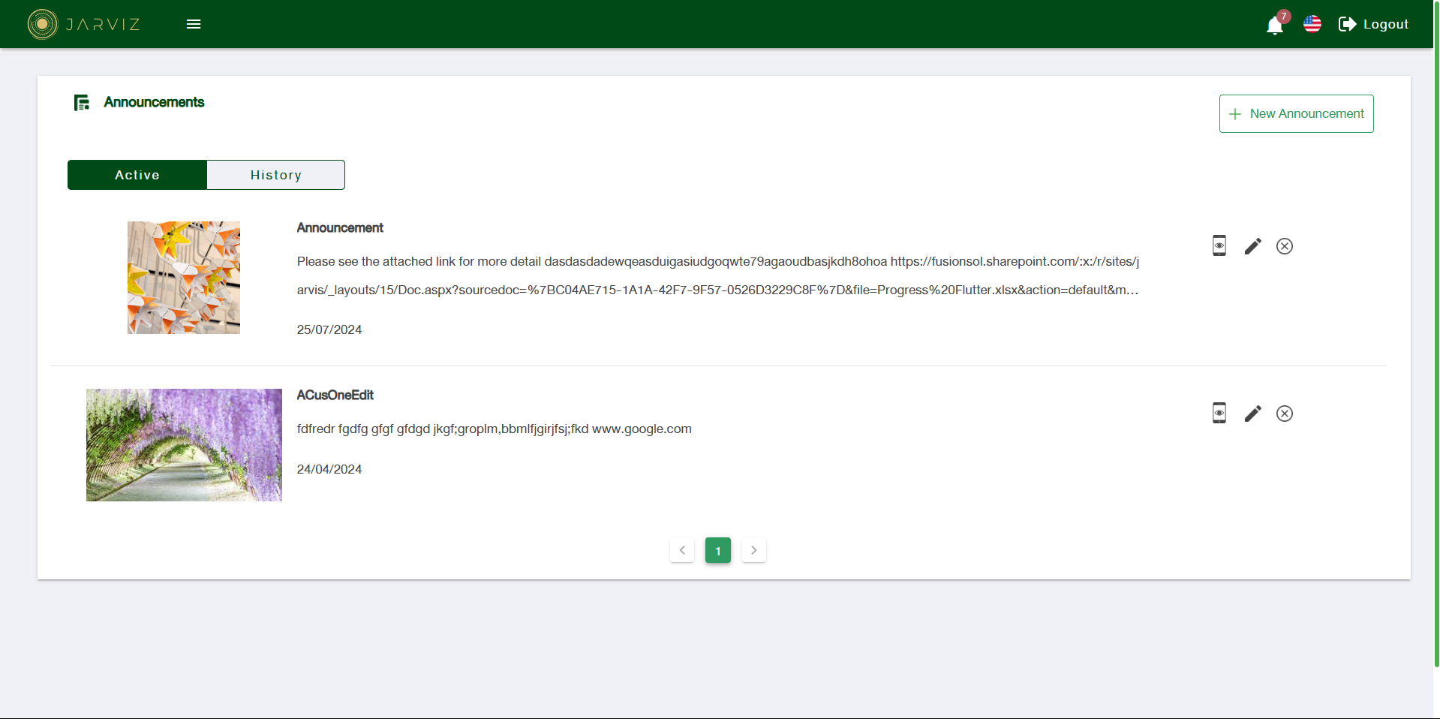Viewport: 1440px width, 719px height.
Task: Toggle mobile visibility preview for ACusOneEdit
Action: pos(1219,413)
